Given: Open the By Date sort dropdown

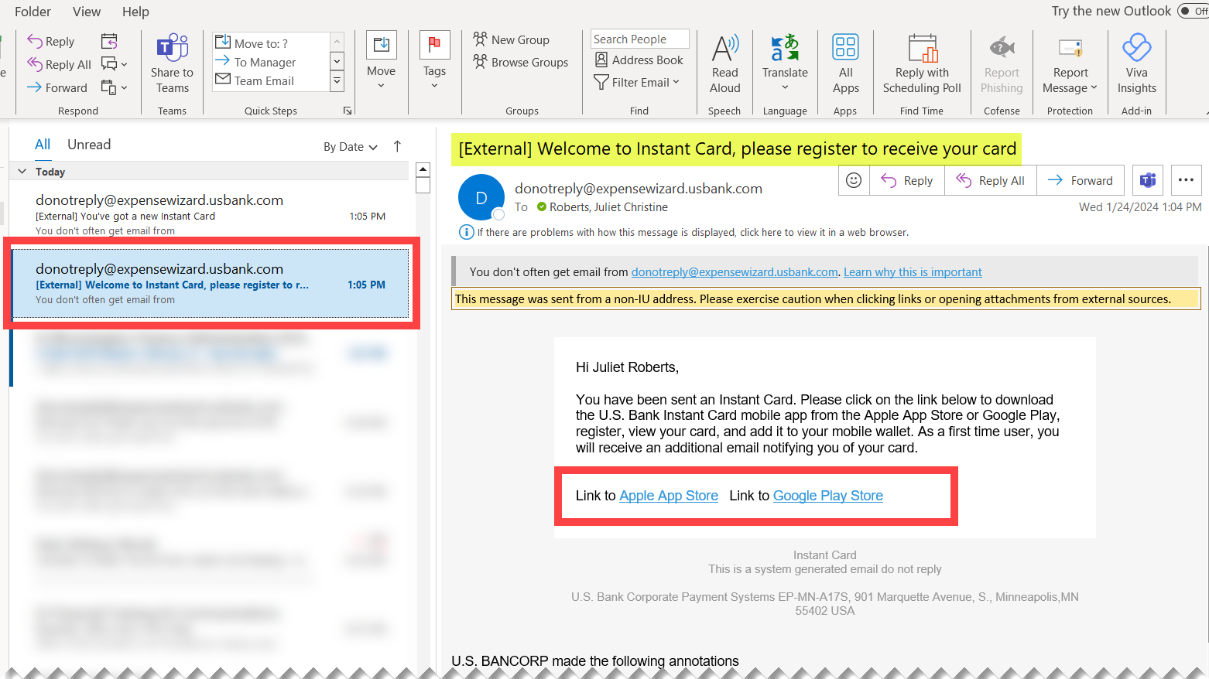Looking at the screenshot, I should click(351, 147).
